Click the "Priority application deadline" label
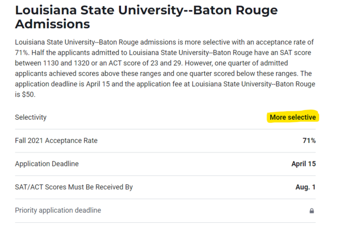Viewport: 337px width, 227px height. coord(58,210)
